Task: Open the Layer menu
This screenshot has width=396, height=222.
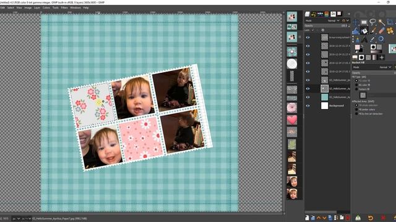Action: [37, 7]
